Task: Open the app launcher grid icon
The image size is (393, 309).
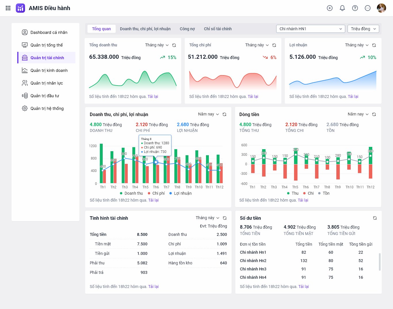Action: coord(8,8)
